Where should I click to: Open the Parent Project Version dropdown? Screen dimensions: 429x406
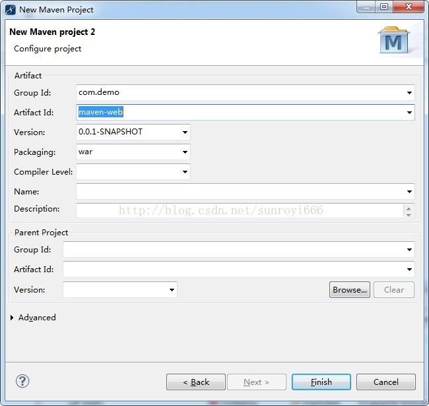pos(172,289)
